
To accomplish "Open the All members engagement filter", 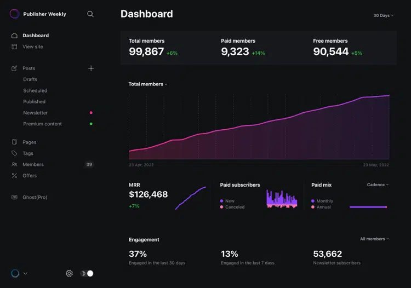I will (375, 239).
